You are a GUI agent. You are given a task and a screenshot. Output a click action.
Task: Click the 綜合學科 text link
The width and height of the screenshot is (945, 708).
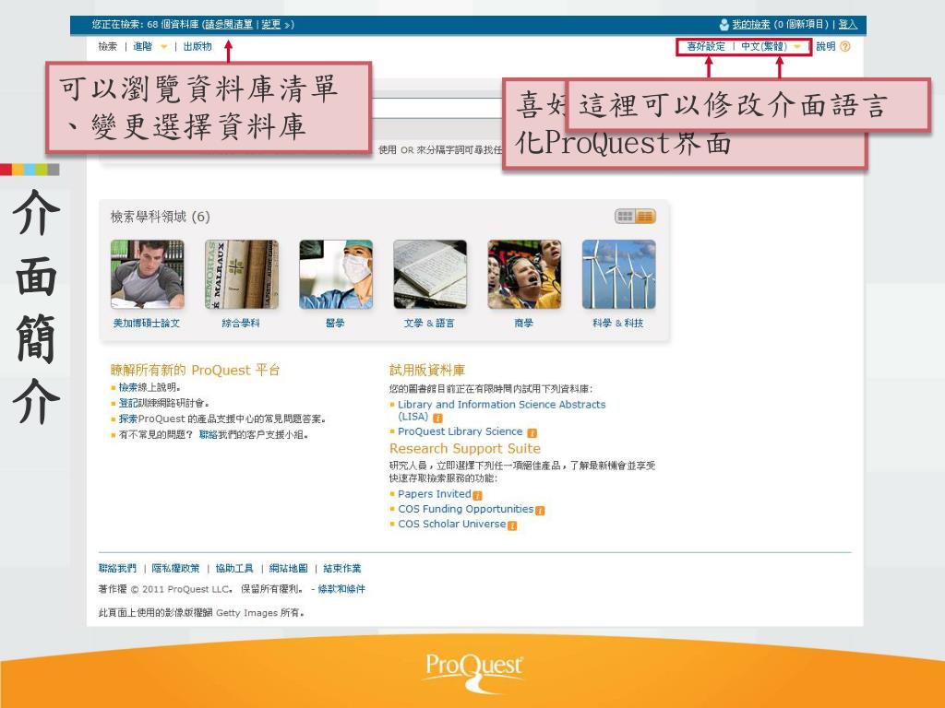coord(241,324)
